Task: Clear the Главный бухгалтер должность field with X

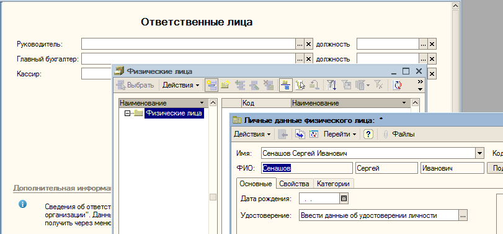Action: point(432,59)
